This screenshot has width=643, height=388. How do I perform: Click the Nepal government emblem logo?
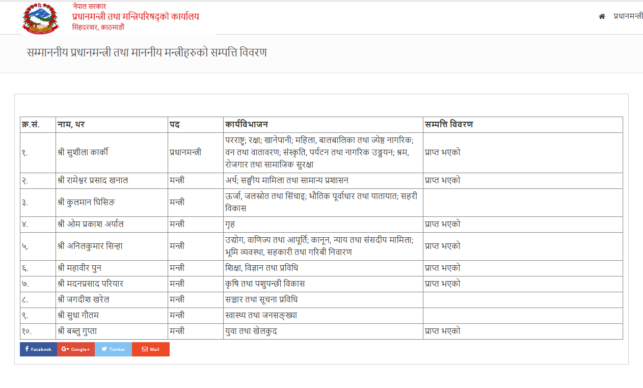click(x=40, y=18)
